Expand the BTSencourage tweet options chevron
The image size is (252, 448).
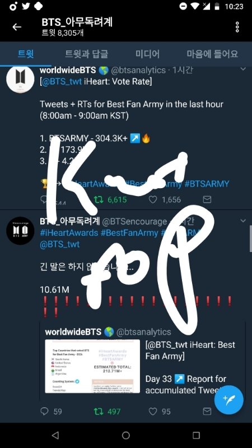point(243,221)
